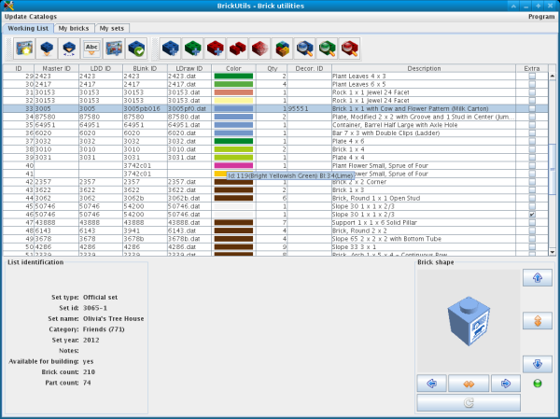Sort table by Color column header
Viewport: 560px width, 419px height.
click(x=233, y=68)
